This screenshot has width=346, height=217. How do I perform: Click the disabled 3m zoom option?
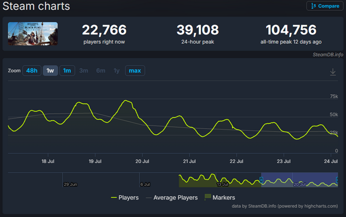coord(84,70)
